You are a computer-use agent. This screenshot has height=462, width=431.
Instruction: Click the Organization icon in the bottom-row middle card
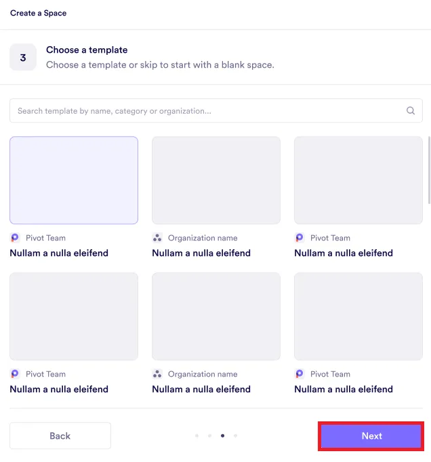[157, 374]
